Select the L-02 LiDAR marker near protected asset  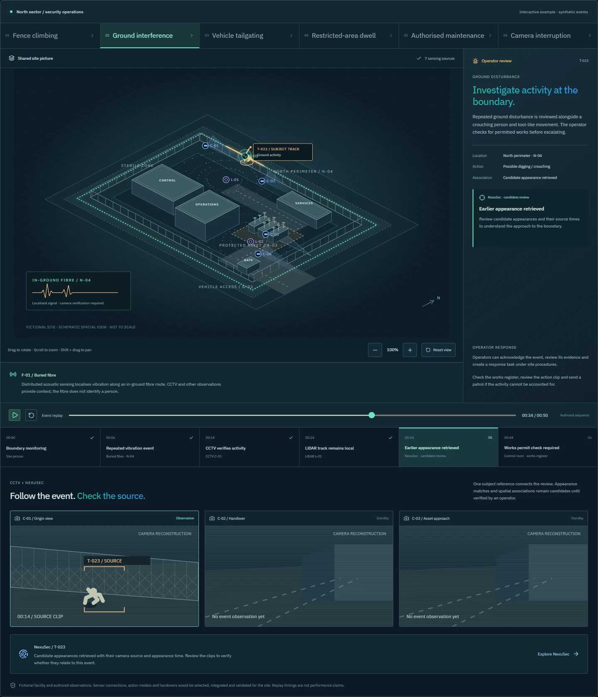[x=250, y=242]
